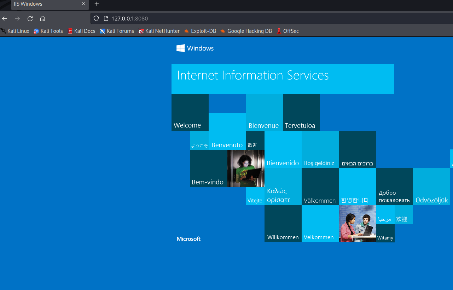This screenshot has height=290, width=453.
Task: Open the Kali Forums bookmark
Action: (x=117, y=31)
